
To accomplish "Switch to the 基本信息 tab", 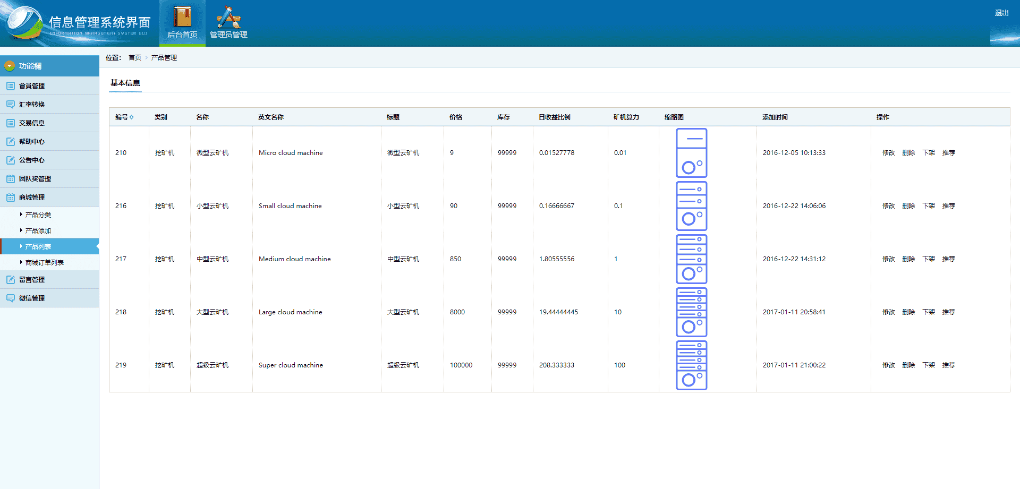I will (x=125, y=83).
